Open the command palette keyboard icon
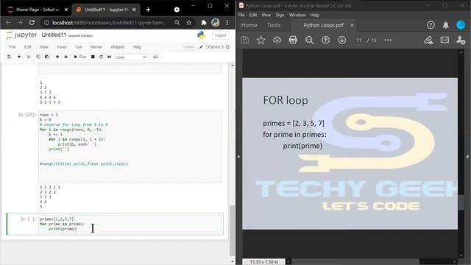The width and height of the screenshot is (471, 265). 155,57
